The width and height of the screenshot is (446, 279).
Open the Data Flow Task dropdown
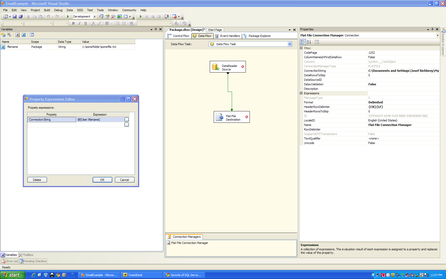click(290, 44)
